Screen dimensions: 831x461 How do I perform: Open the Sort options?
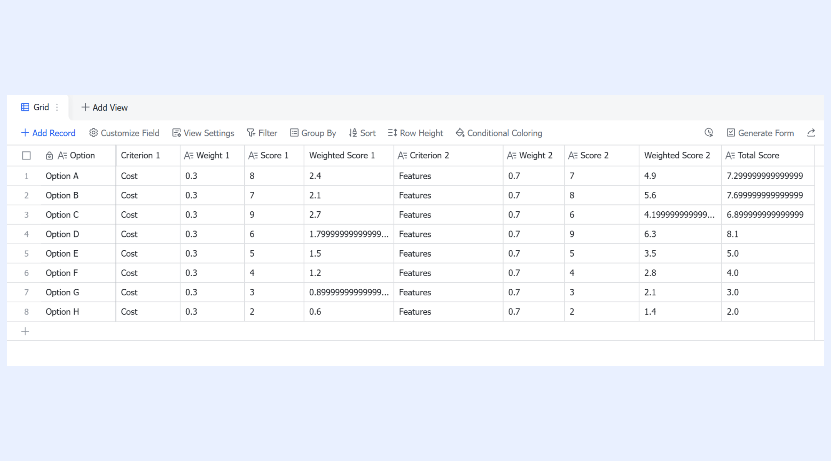point(362,133)
